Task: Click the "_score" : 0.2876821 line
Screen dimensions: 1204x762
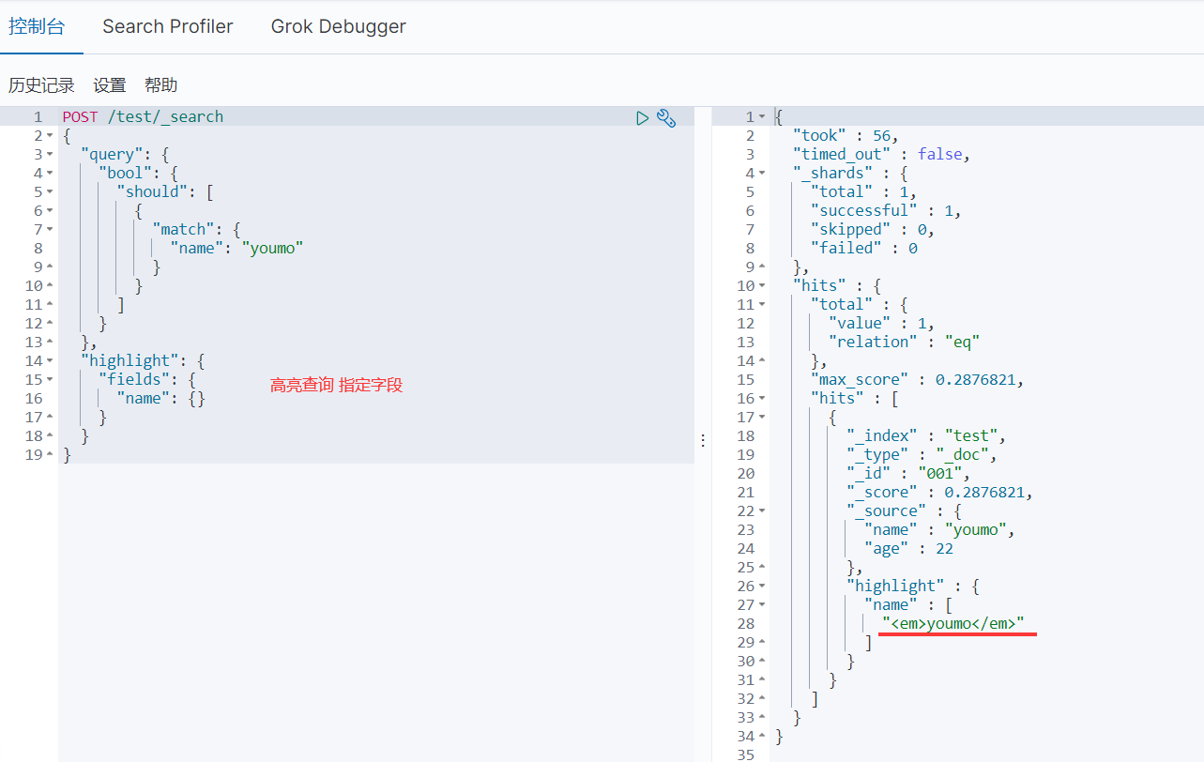Action: click(x=939, y=493)
